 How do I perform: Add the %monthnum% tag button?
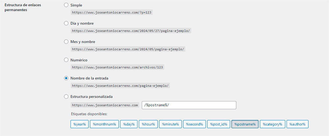(104, 124)
